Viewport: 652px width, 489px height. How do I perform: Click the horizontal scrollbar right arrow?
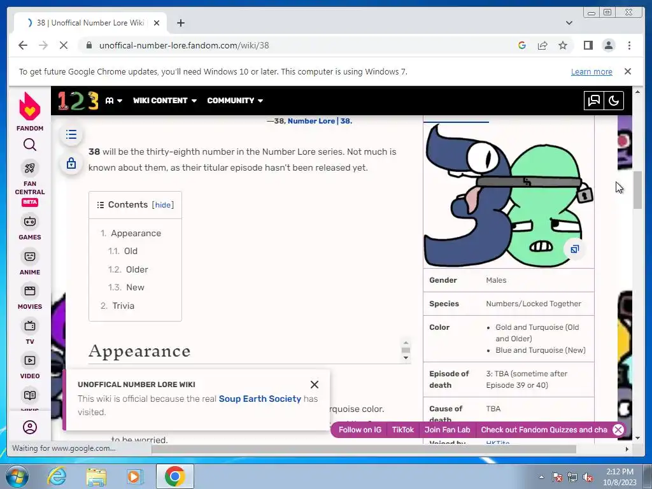point(627,449)
